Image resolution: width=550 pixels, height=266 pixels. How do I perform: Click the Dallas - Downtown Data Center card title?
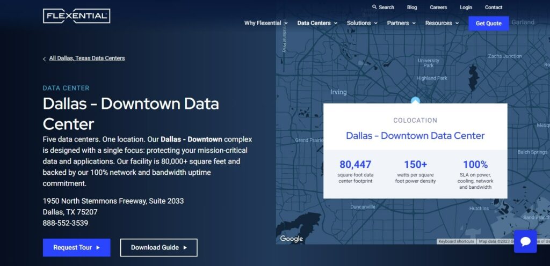[x=415, y=136]
